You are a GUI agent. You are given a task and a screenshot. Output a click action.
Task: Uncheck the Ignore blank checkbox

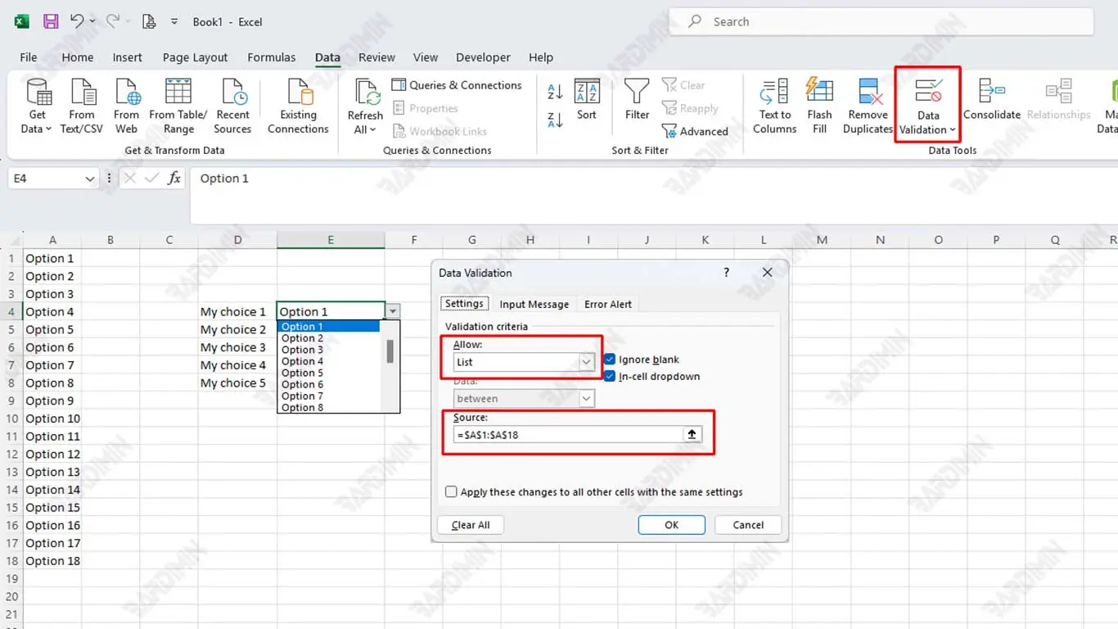click(610, 360)
